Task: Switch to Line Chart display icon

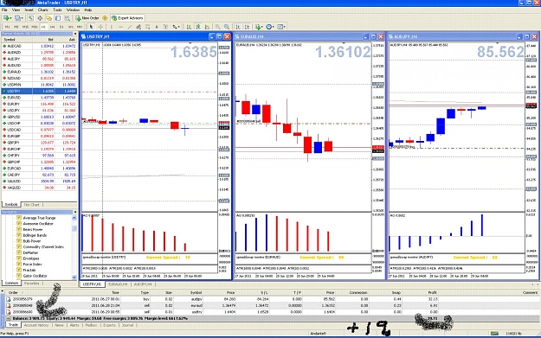Action: coord(208,27)
